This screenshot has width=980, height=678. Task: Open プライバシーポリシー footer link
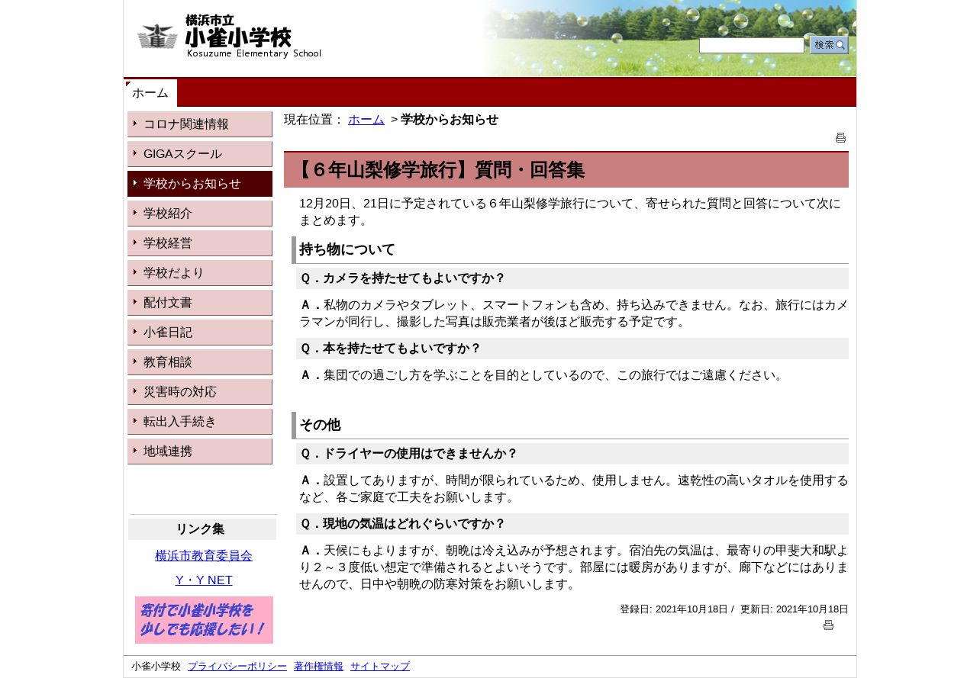tap(237, 667)
